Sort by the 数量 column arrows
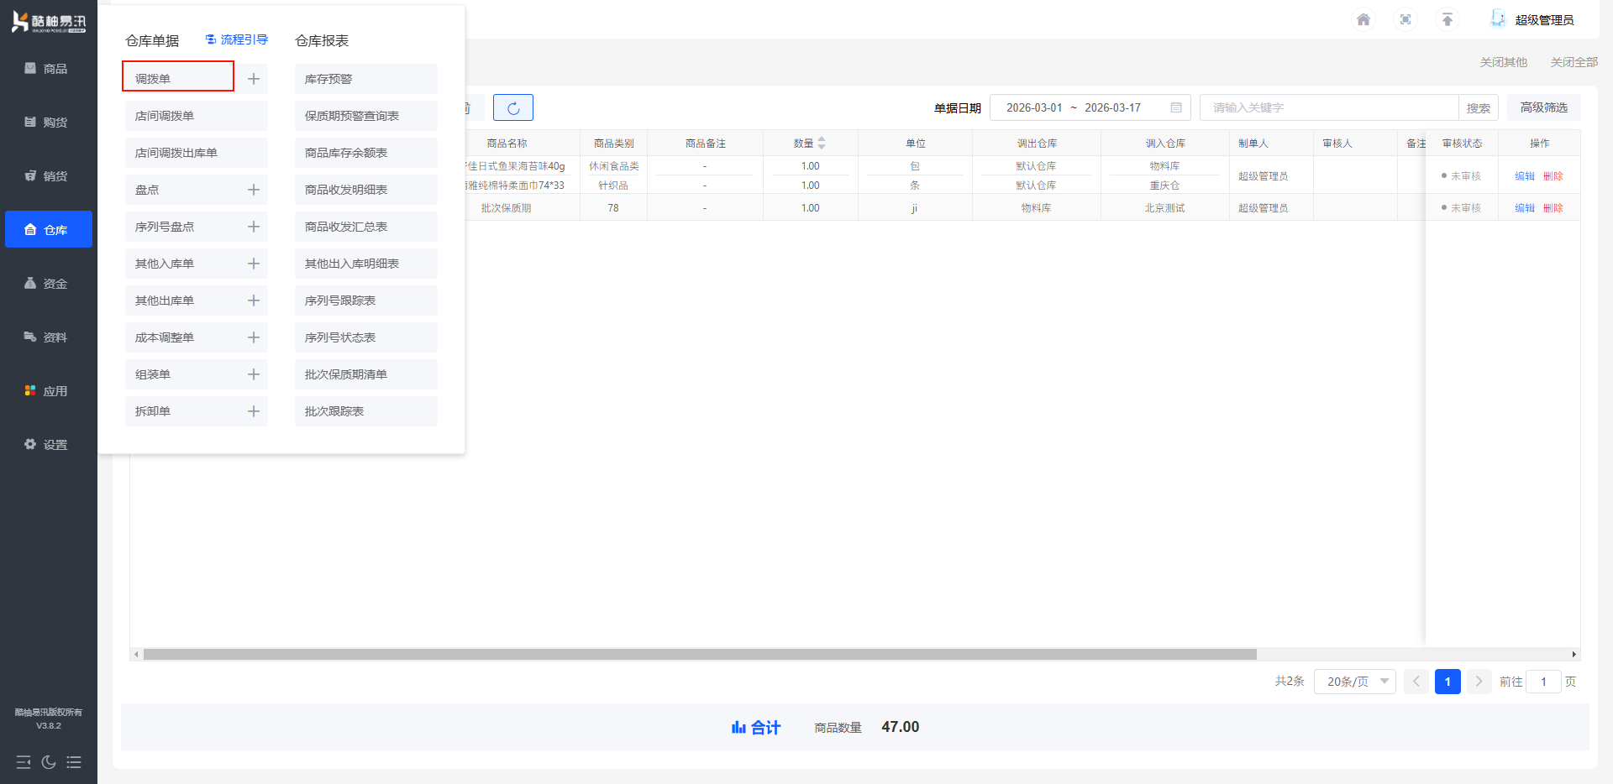Viewport: 1613px width, 784px height. (x=822, y=144)
